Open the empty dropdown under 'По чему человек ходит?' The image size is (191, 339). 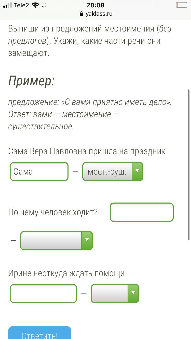click(x=57, y=240)
